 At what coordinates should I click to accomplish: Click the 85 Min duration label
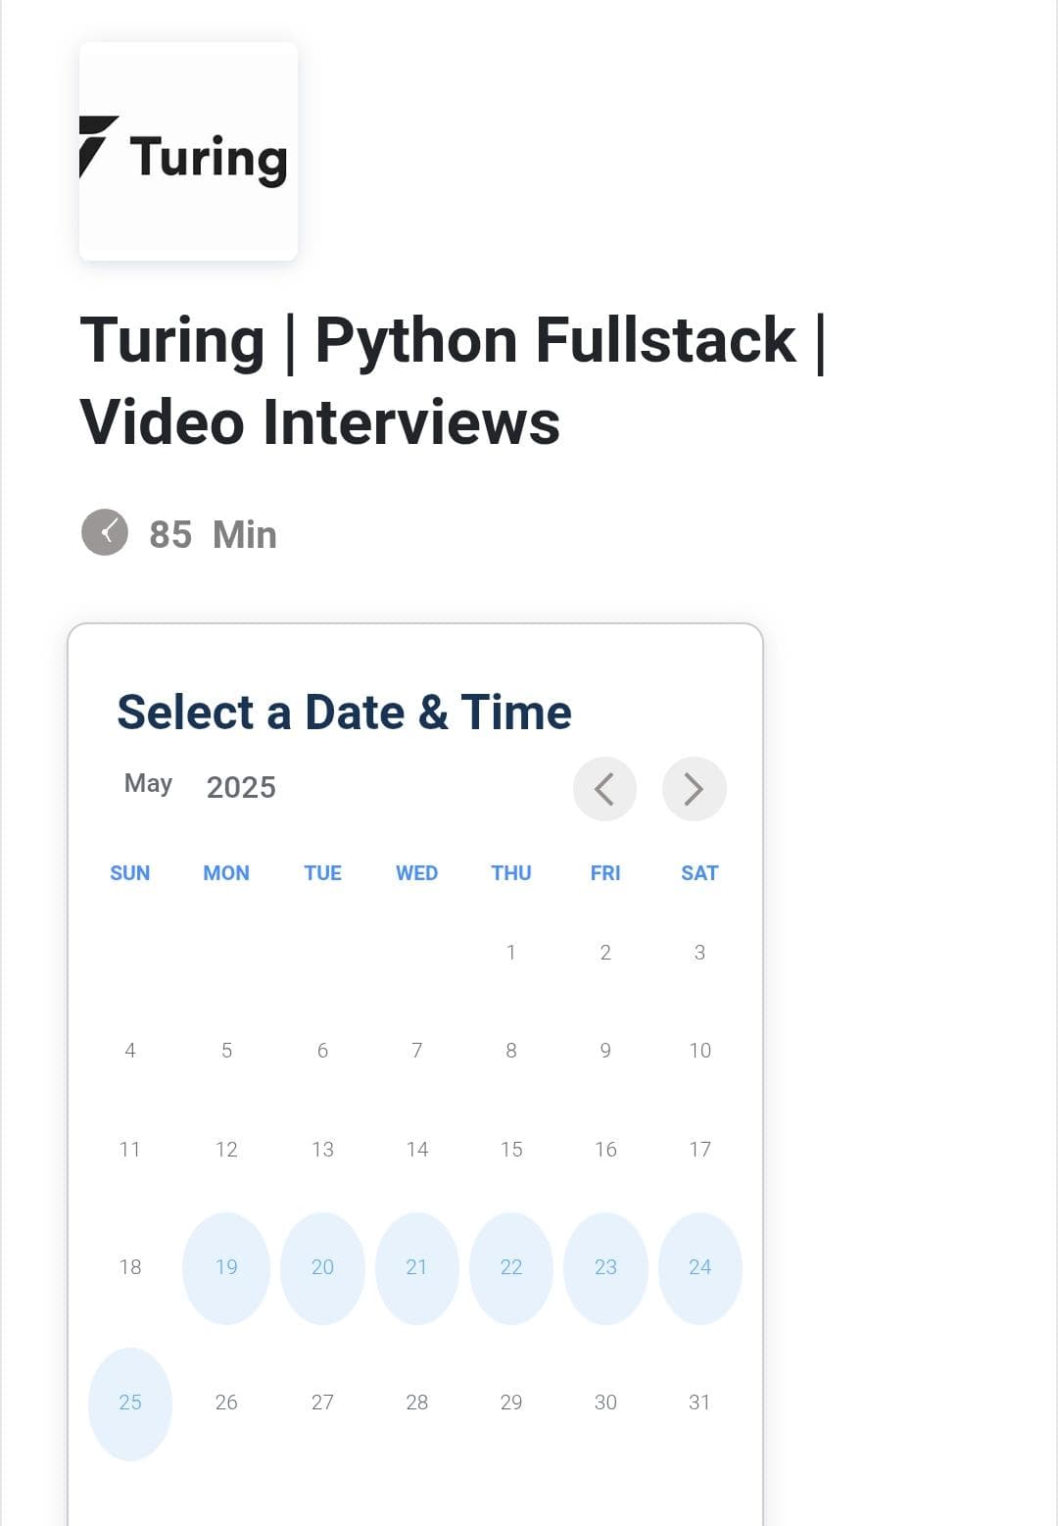(213, 535)
